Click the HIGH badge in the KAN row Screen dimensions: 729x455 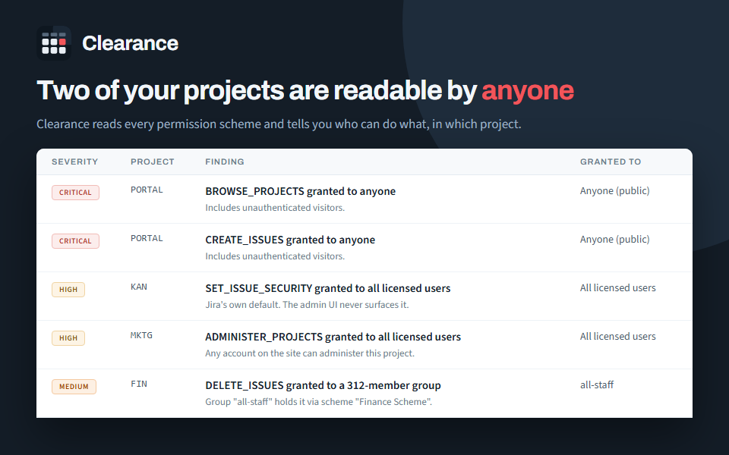68,290
